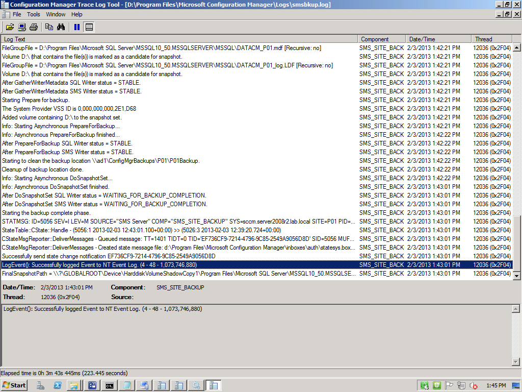The height and width of the screenshot is (392, 522).
Task: Sort by the Thread column header
Action: pos(492,39)
